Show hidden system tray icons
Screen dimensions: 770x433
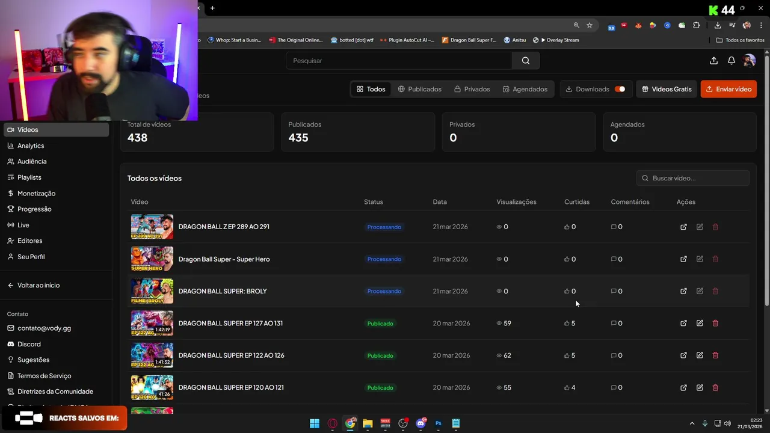coord(692,423)
